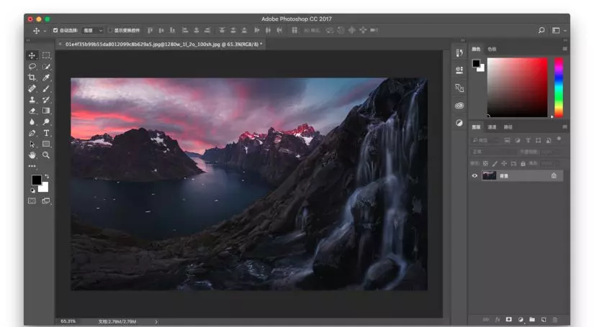Select the Horizontal Type tool
594x327 pixels.
(46, 133)
